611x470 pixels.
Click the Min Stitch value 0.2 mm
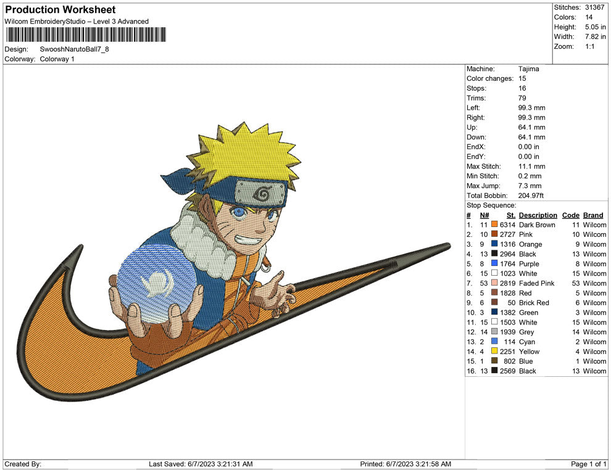(530, 176)
